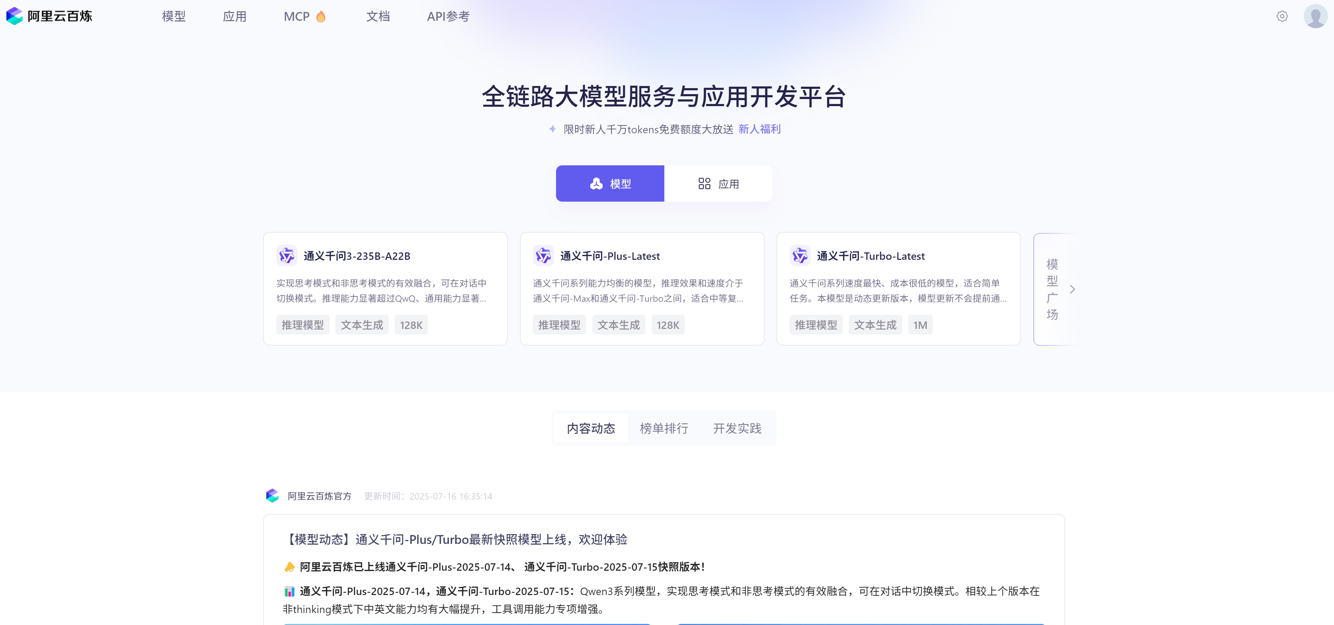The width and height of the screenshot is (1334, 625).
Task: Click 文本生成 tag on 通义千问3-235B-A22B card
Action: (362, 325)
